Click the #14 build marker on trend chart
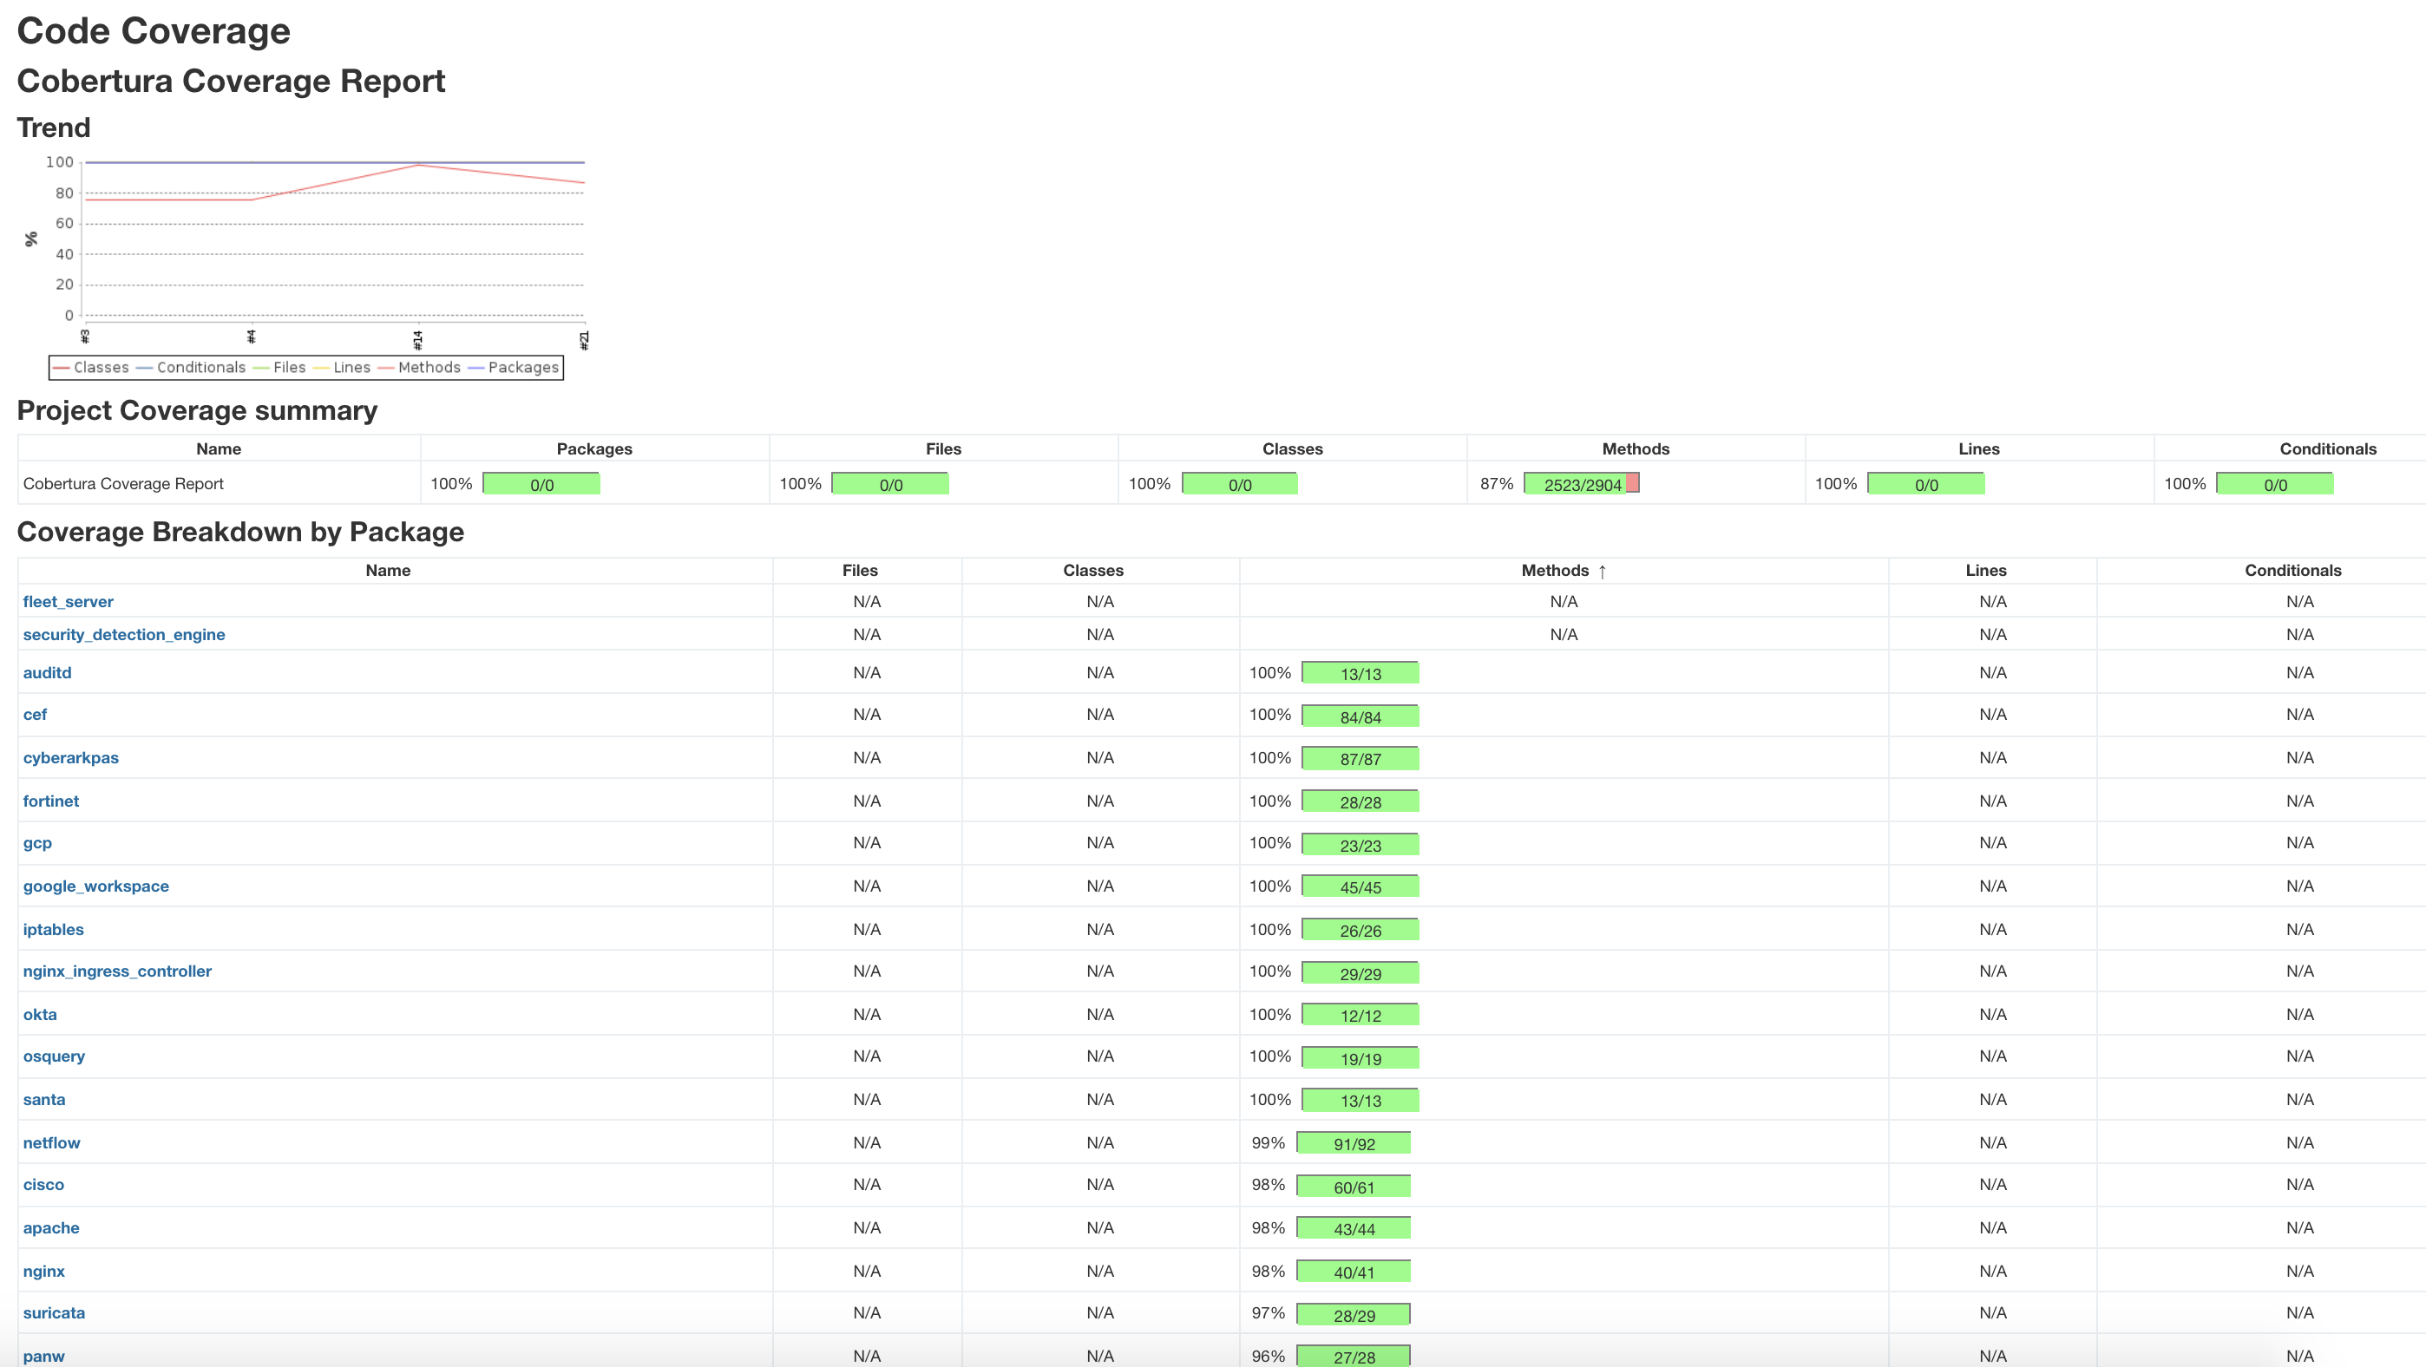 (418, 339)
